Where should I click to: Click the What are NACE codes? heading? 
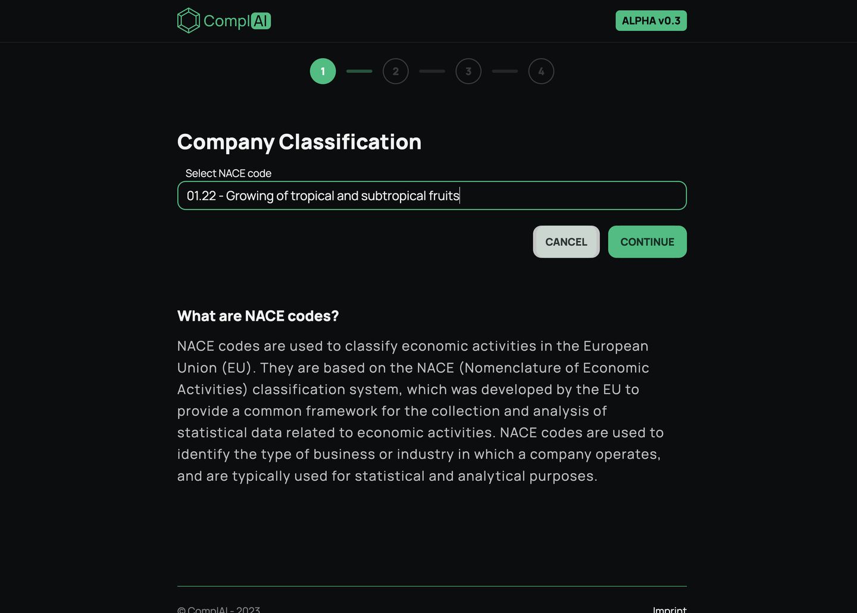pos(258,316)
